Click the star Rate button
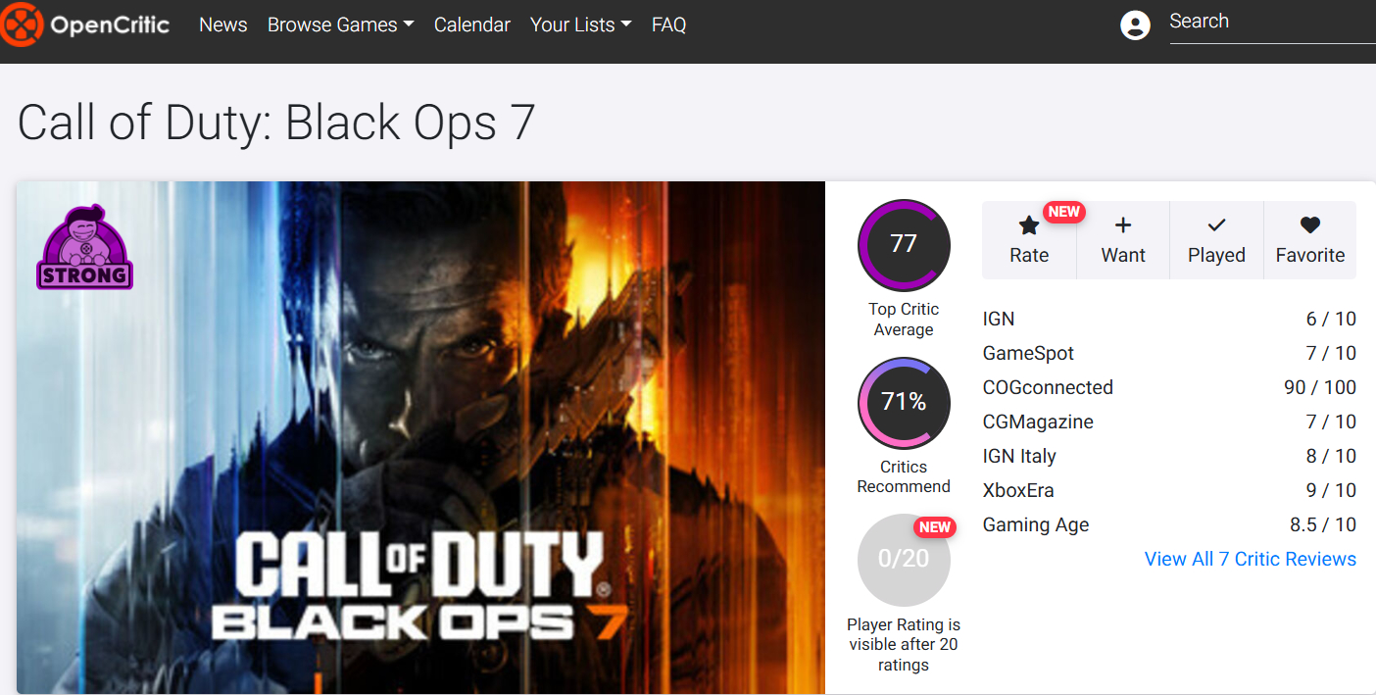Image resolution: width=1376 pixels, height=695 pixels. 1029,240
